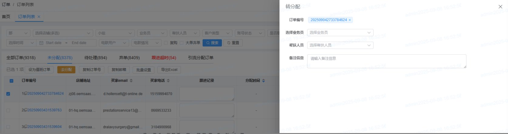Focus the 备注信息 text area
508x134 pixels.
pyautogui.click(x=386, y=61)
